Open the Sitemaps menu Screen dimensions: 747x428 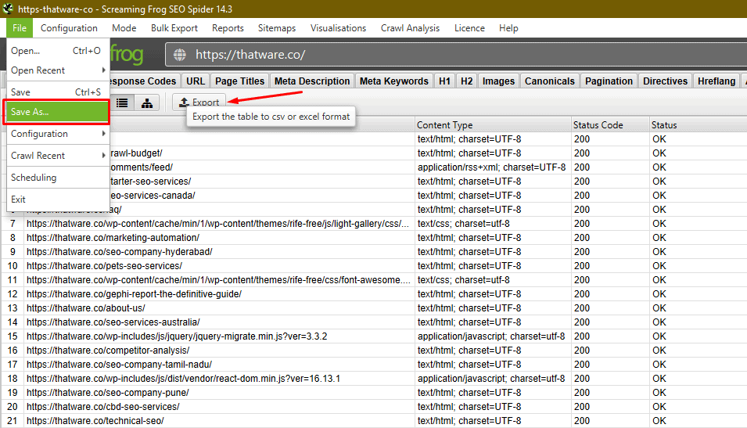tap(277, 28)
